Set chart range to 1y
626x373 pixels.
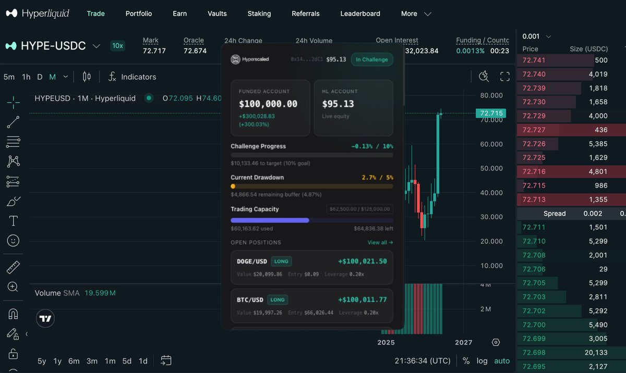tap(57, 361)
